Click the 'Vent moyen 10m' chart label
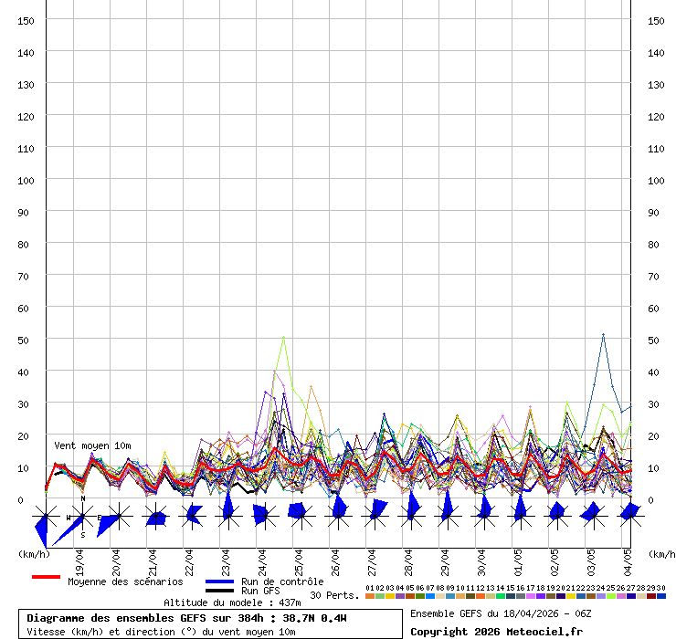The width and height of the screenshot is (676, 639). [x=91, y=445]
